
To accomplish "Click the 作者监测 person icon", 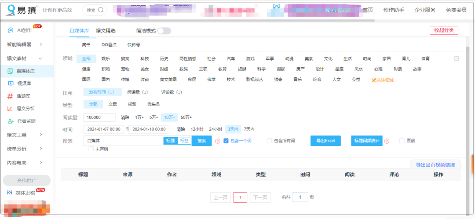I will 11,121.
